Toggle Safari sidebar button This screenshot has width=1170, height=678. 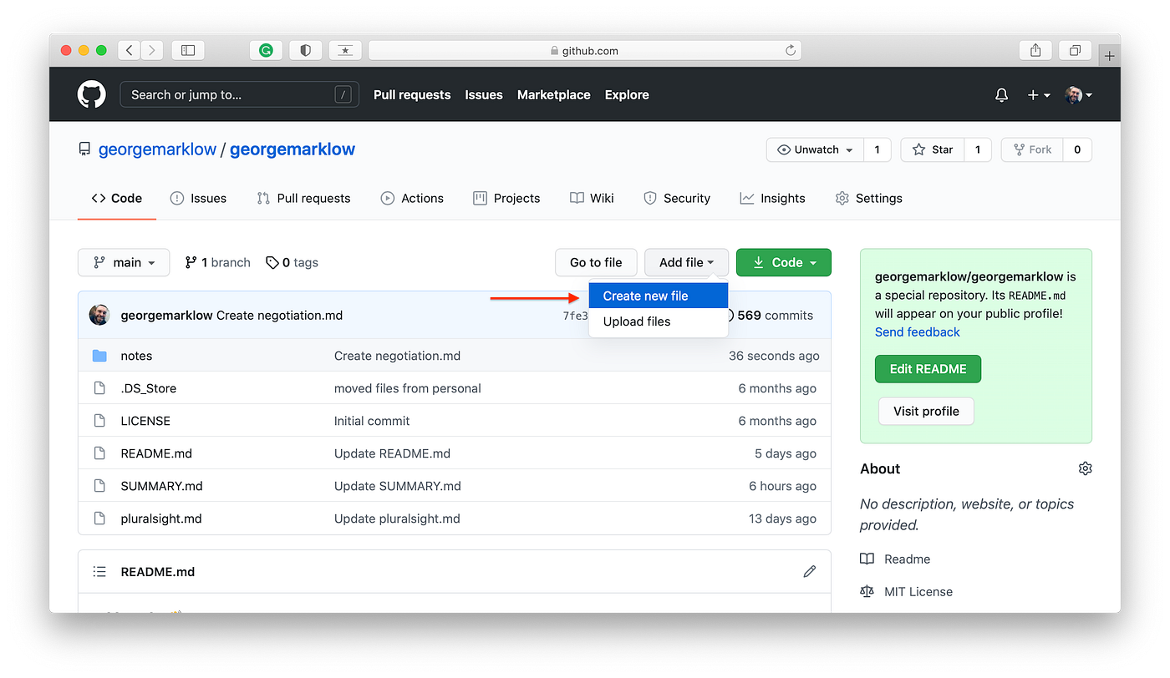point(188,50)
